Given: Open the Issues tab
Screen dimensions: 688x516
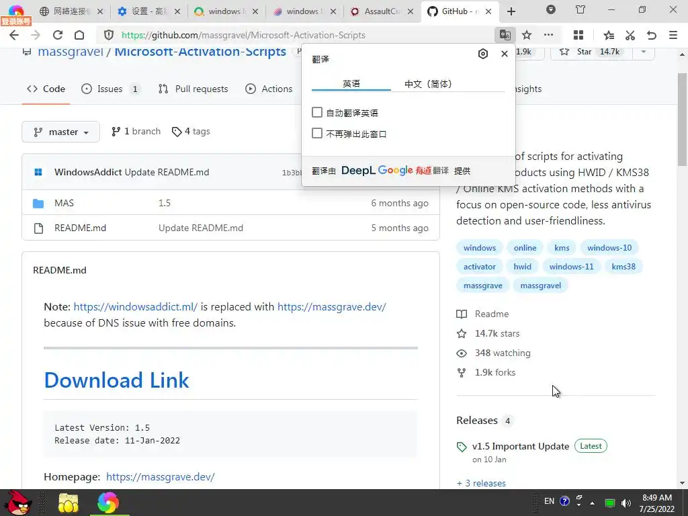Looking at the screenshot, I should (x=111, y=89).
